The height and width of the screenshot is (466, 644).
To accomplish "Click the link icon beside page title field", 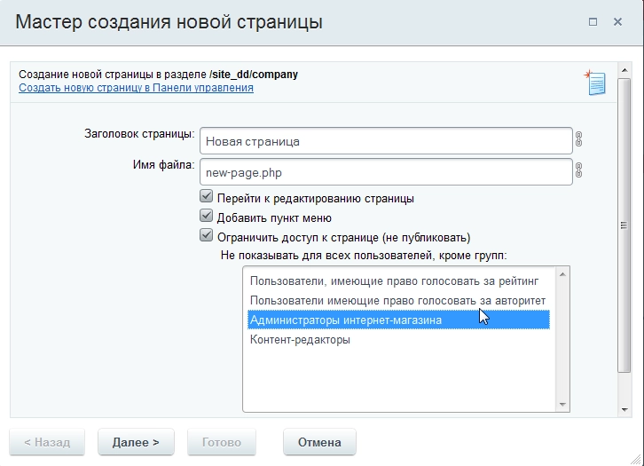I will pos(579,139).
